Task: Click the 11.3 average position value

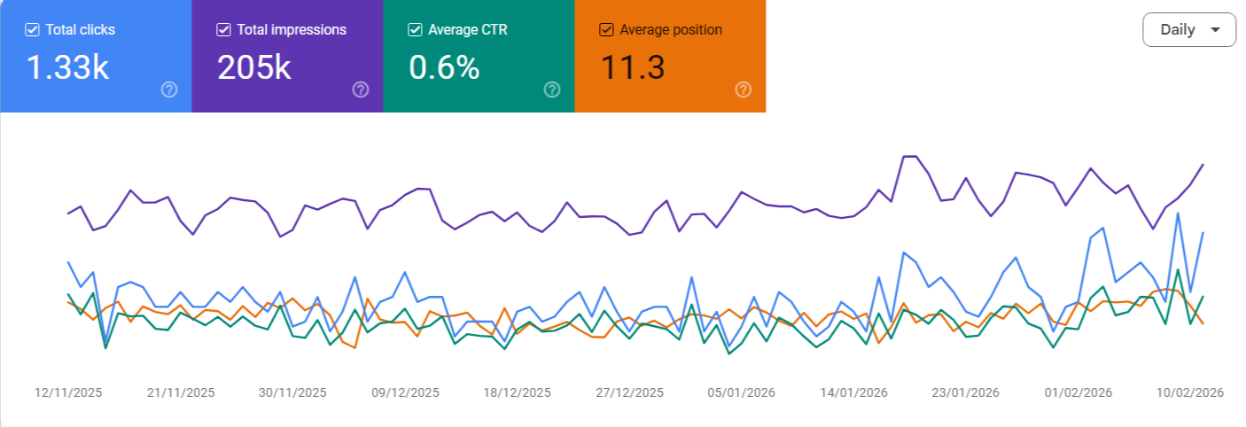Action: pos(633,68)
